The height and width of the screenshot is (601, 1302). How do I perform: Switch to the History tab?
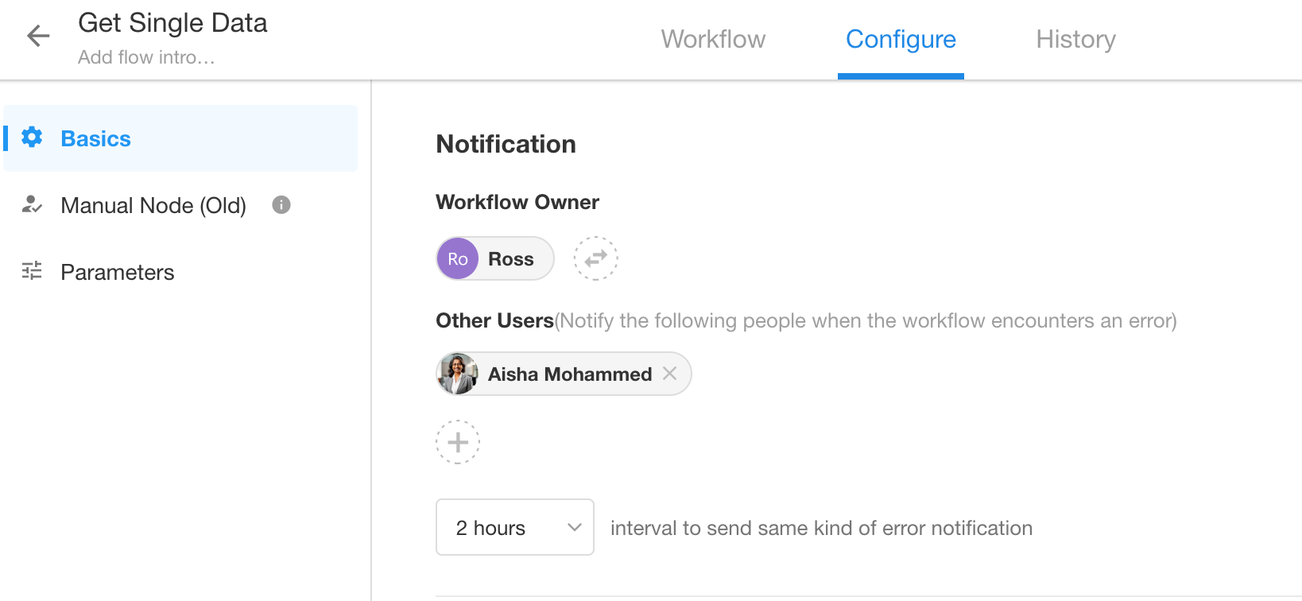coord(1075,39)
